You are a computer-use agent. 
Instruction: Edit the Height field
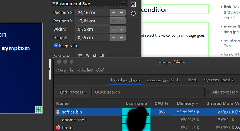(93, 38)
